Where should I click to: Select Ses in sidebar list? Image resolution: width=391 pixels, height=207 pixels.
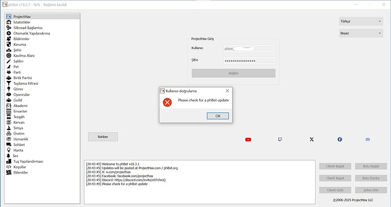42,156
